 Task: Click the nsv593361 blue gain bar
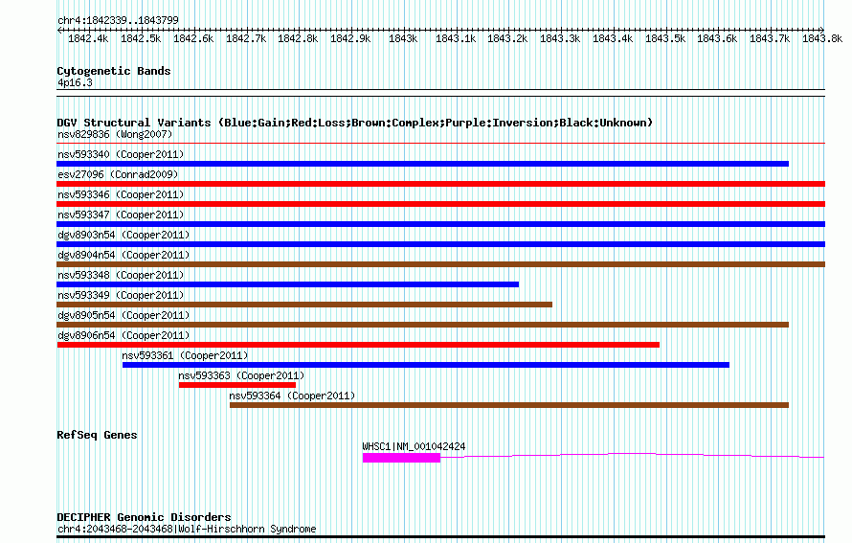click(x=426, y=365)
